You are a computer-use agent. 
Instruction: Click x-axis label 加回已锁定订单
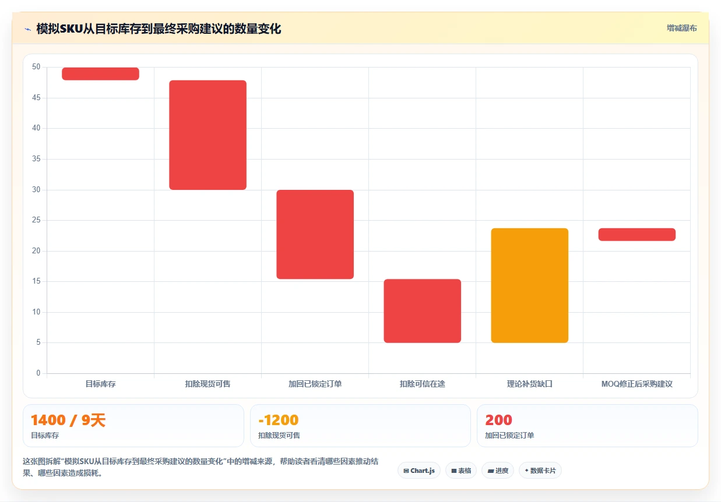click(x=315, y=384)
